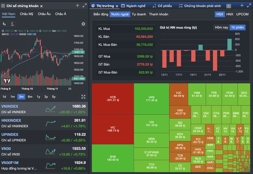Open the left panel hamburger menu
The height and width of the screenshot is (174, 253).
(3, 6)
